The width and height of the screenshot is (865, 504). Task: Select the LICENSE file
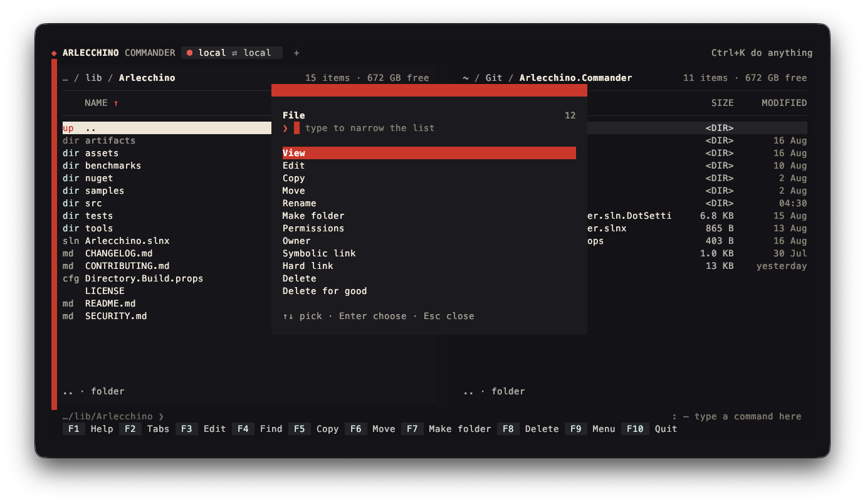pyautogui.click(x=167, y=291)
